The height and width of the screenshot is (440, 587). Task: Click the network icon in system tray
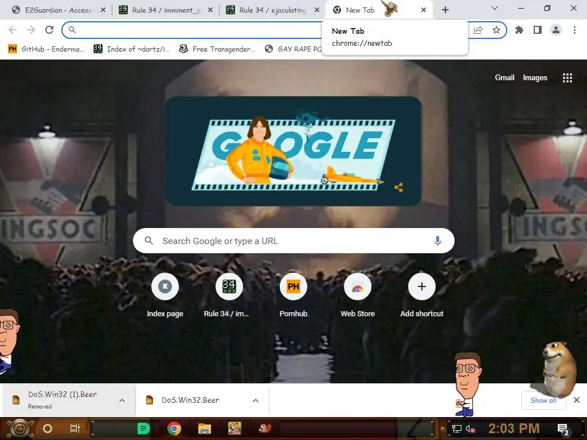coord(457,429)
